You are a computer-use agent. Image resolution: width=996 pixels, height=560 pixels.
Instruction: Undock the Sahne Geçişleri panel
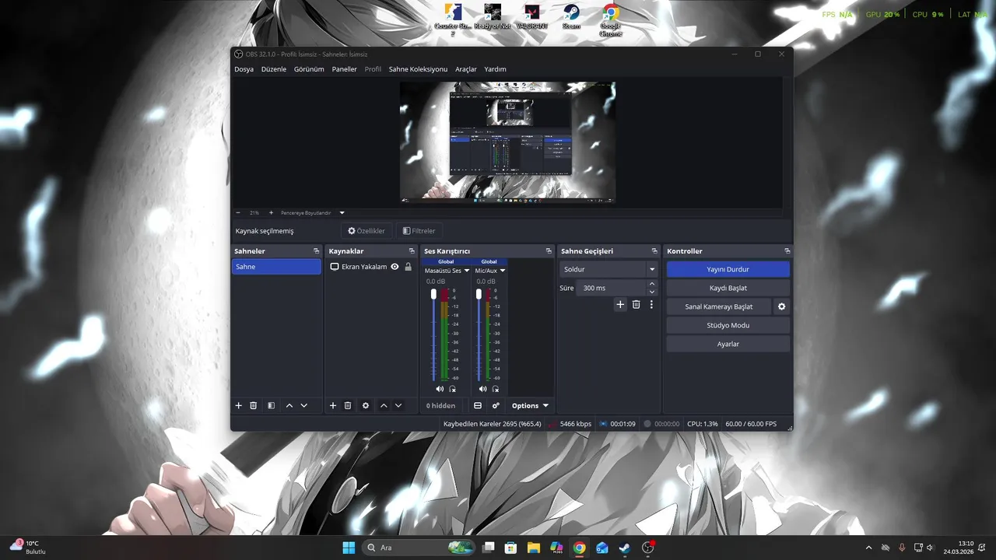(654, 251)
